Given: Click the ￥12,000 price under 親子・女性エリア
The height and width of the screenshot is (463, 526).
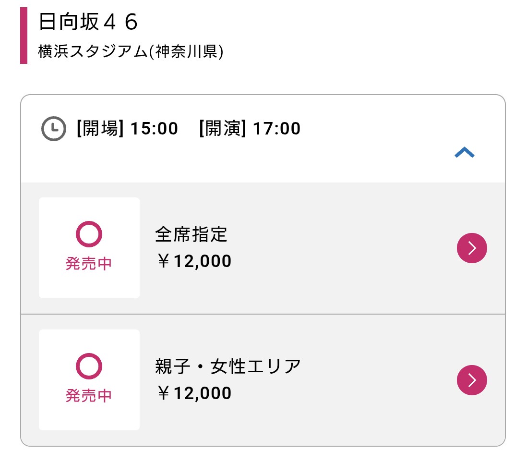Looking at the screenshot, I should pyautogui.click(x=194, y=393).
